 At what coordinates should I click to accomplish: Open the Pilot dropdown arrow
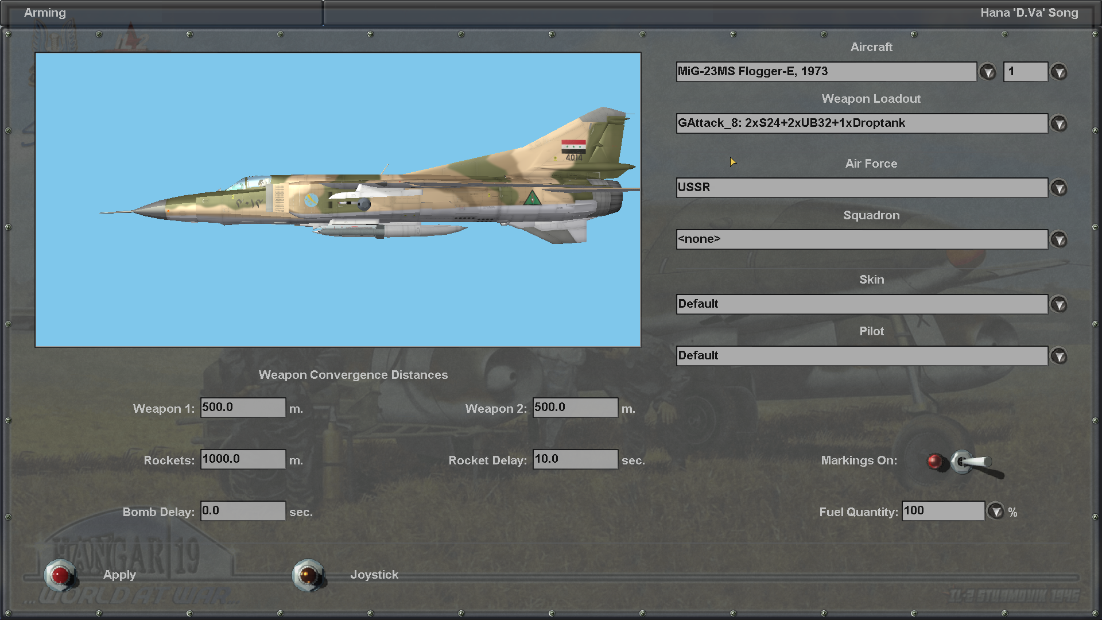[x=1059, y=356]
